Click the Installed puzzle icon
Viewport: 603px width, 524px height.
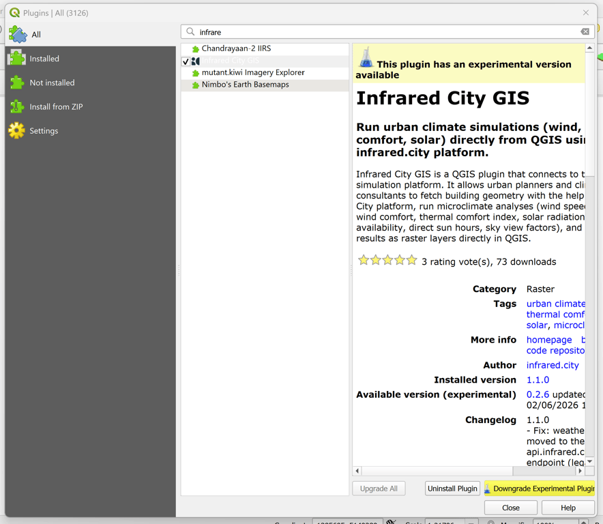click(x=16, y=58)
